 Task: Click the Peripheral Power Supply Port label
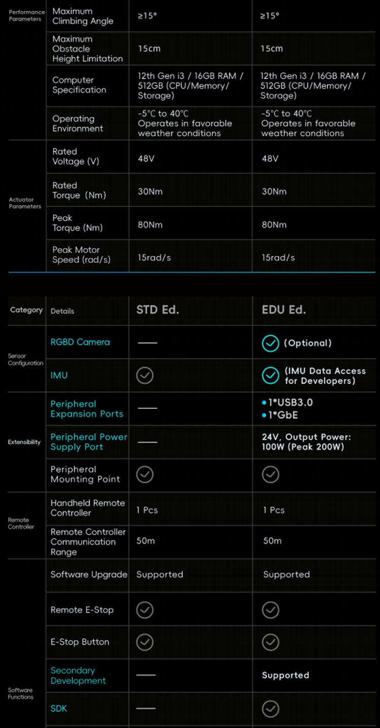pos(89,442)
